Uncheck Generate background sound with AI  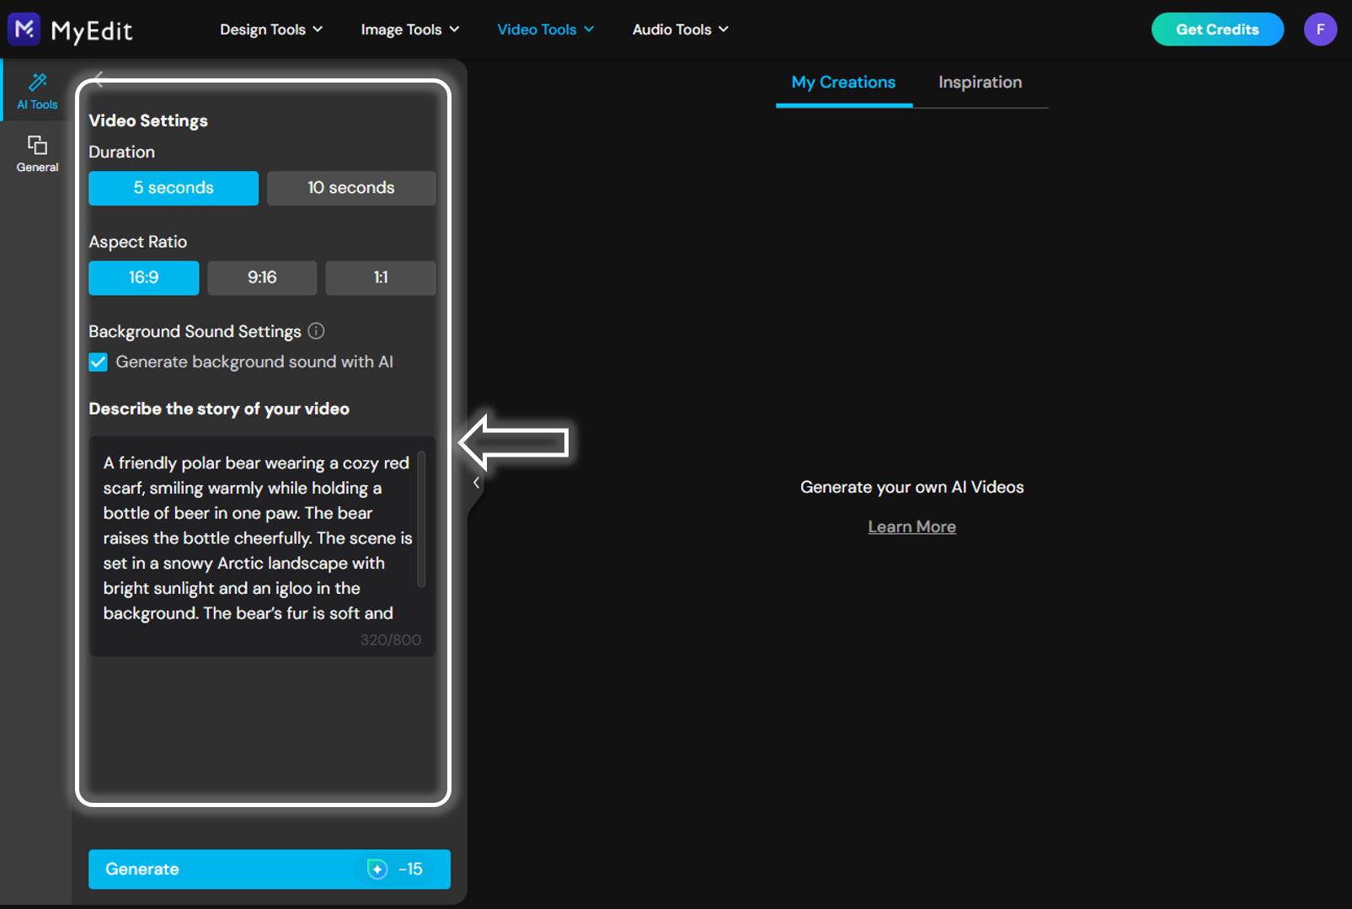tap(99, 362)
